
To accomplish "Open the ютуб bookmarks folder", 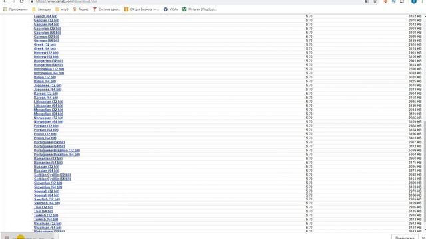I will click(62, 9).
